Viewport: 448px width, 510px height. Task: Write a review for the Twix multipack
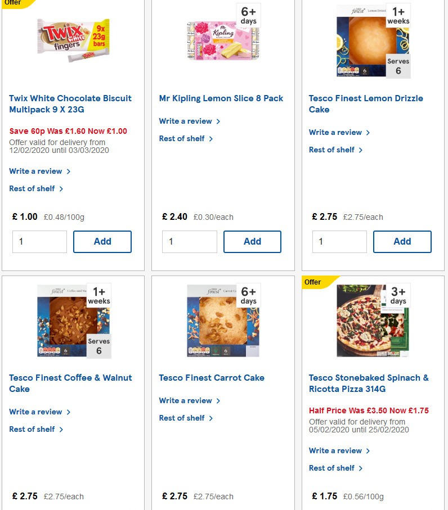pyautogui.click(x=35, y=171)
